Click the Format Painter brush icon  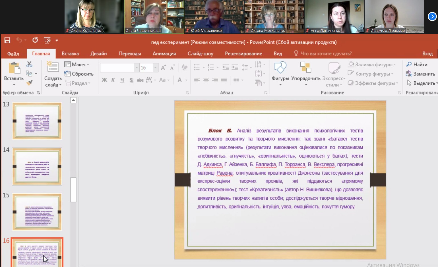(x=29, y=83)
